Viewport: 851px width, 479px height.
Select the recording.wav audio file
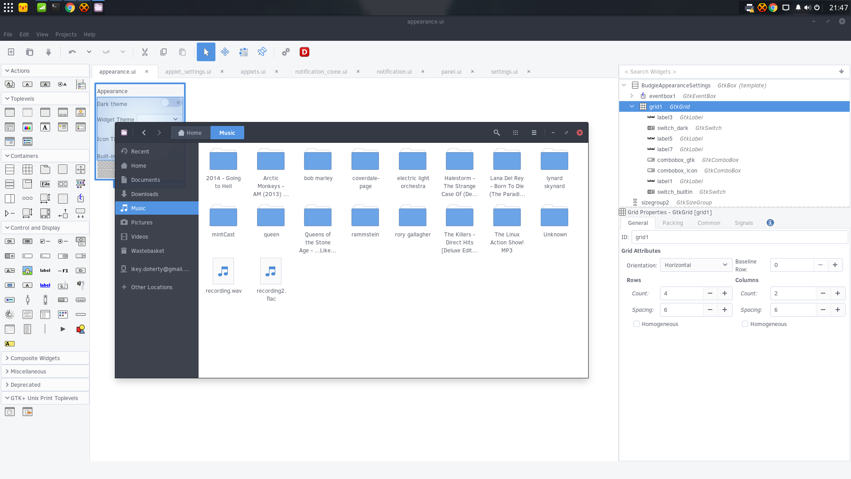pyautogui.click(x=223, y=276)
